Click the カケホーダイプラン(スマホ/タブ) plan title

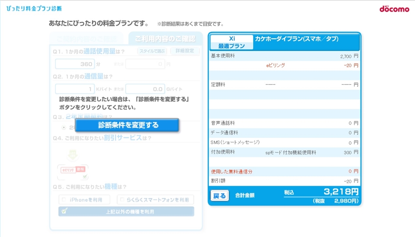296,39
